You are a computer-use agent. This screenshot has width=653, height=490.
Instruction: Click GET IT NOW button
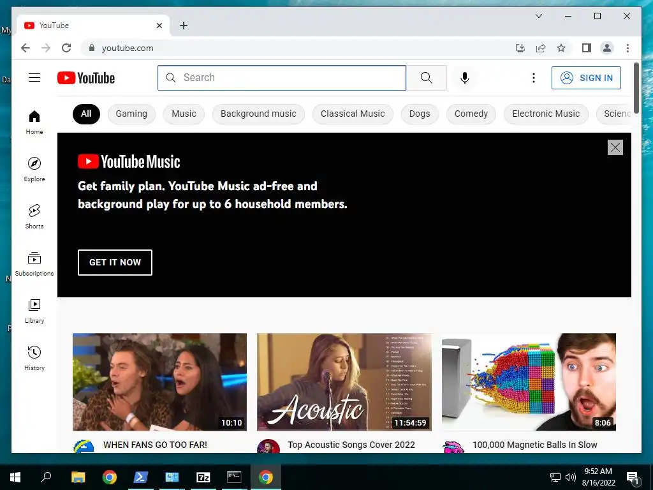[115, 262]
